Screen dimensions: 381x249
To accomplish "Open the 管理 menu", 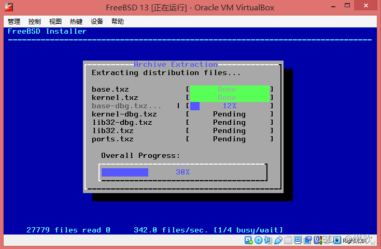I will 14,22.
